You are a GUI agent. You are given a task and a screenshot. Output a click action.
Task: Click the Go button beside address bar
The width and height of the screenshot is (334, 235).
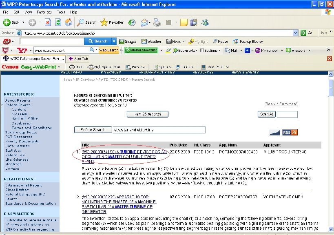[307, 33]
